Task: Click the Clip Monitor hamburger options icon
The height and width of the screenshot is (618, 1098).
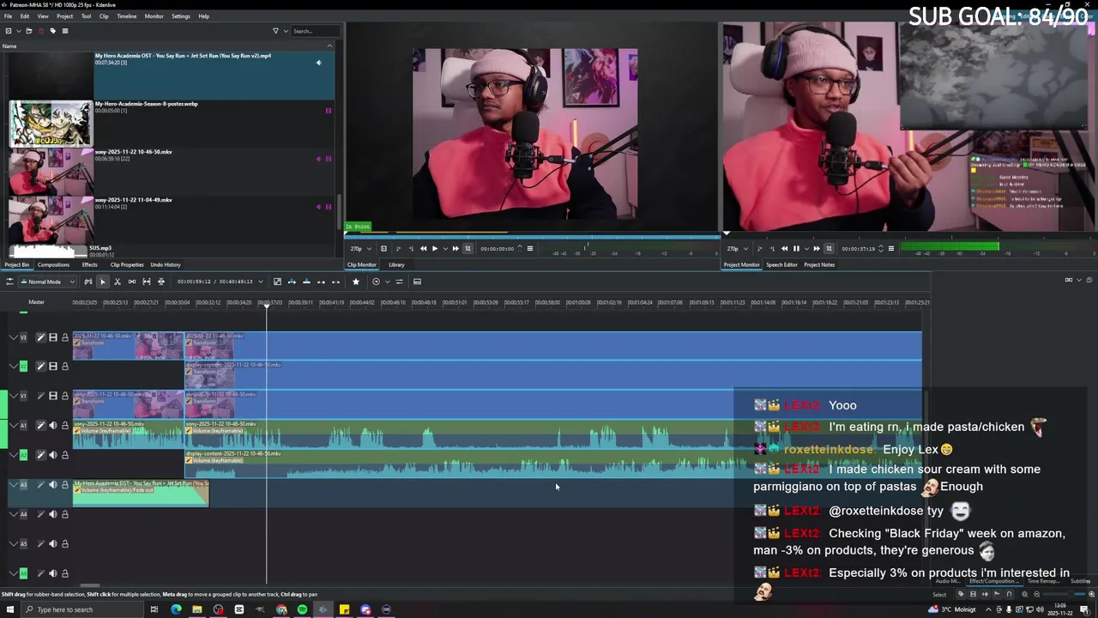Action: pos(530,249)
